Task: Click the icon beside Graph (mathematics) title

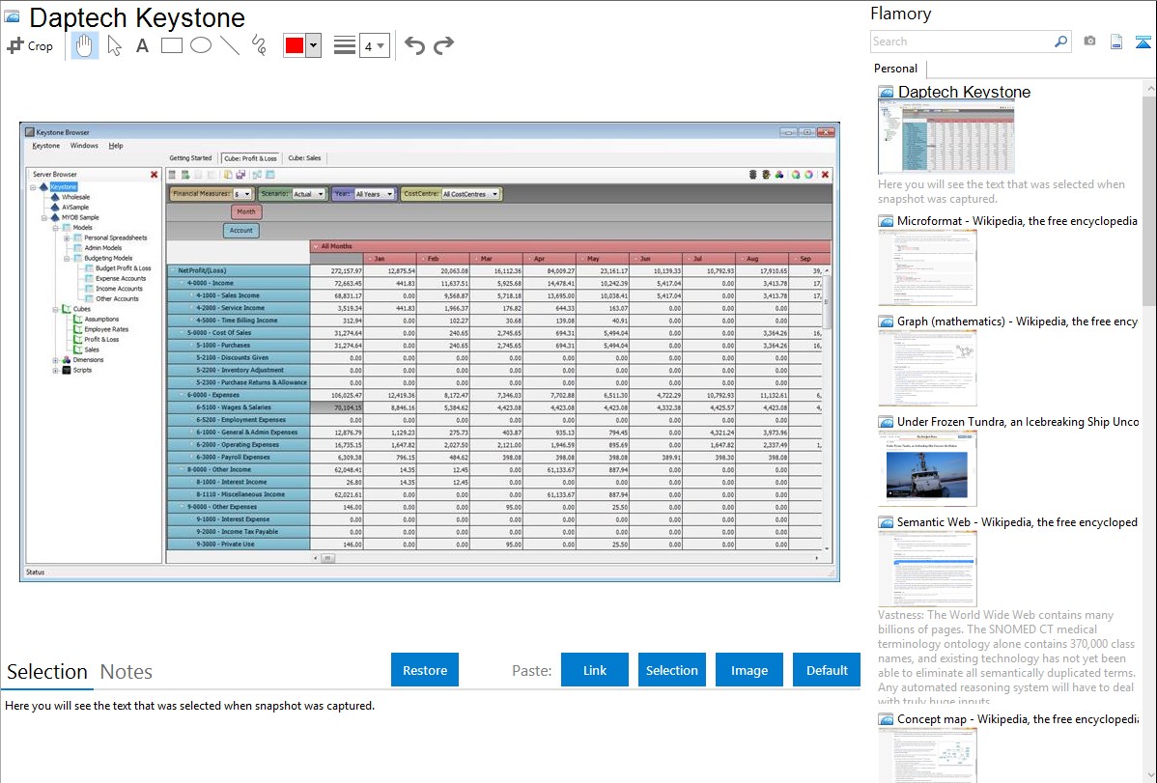Action: point(886,322)
